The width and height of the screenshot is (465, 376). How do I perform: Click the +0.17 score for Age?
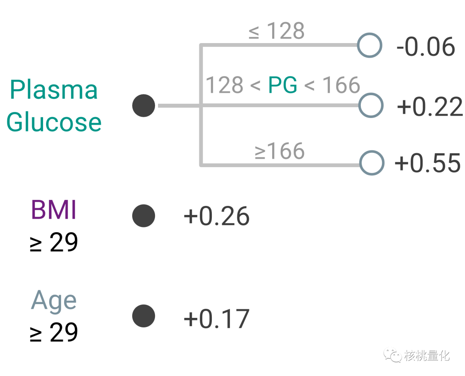tap(217, 319)
